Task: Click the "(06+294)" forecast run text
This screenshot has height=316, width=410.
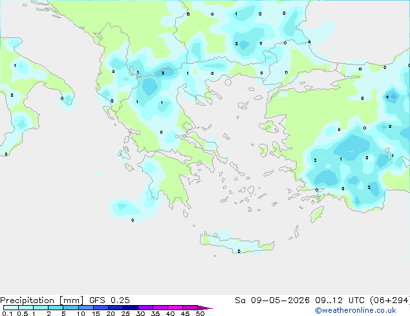Action: click(x=390, y=301)
